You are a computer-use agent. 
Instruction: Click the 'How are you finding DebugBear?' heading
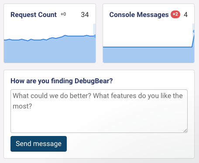click(x=62, y=81)
